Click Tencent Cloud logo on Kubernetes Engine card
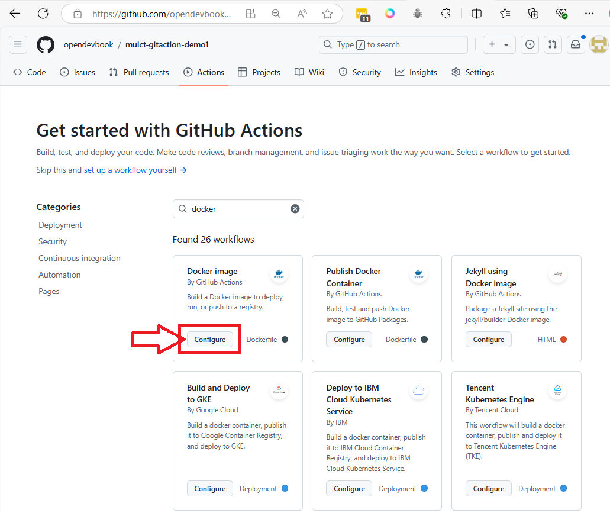The height and width of the screenshot is (513, 610). point(558,390)
